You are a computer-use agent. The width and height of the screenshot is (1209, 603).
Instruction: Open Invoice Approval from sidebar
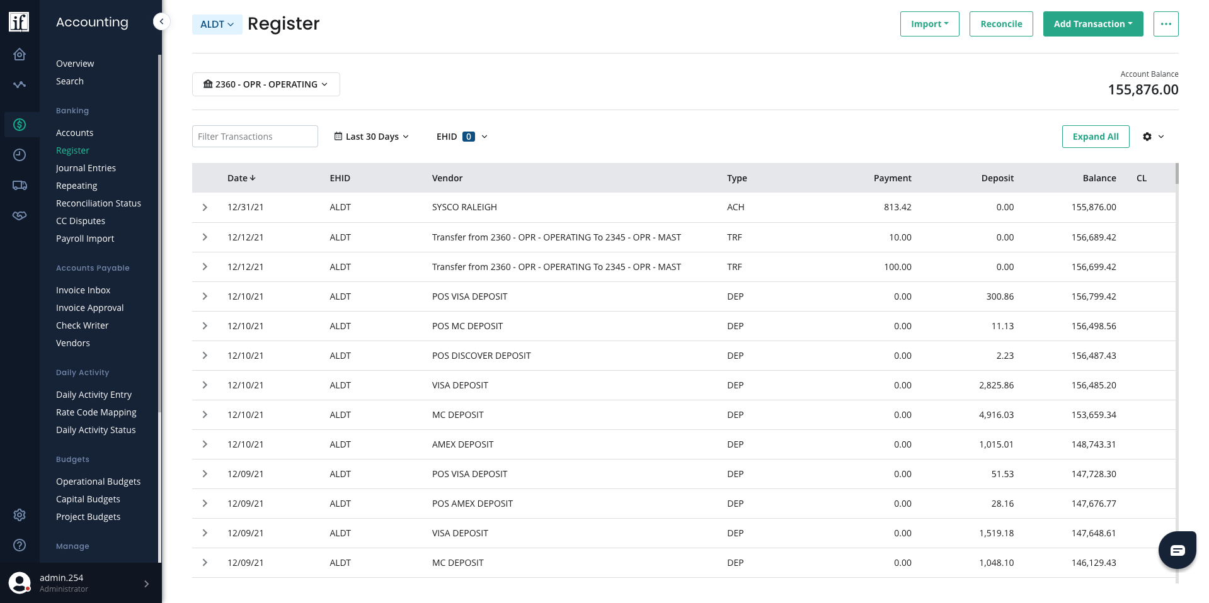pyautogui.click(x=89, y=308)
